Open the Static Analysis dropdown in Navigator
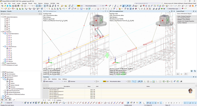Screen dimensions: 197x106 tap(37, 14)
